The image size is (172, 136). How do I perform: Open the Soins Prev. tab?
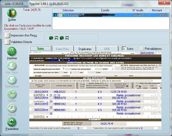pyautogui.click(x=63, y=49)
